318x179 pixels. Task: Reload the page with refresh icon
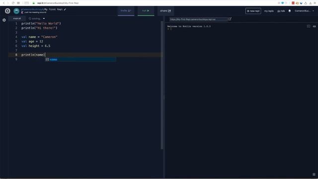tap(13, 3)
